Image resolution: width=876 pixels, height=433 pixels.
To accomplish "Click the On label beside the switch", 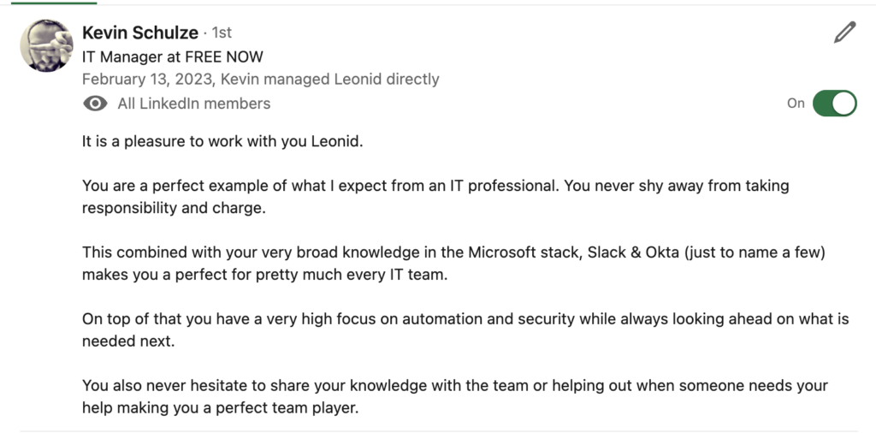I will click(796, 104).
